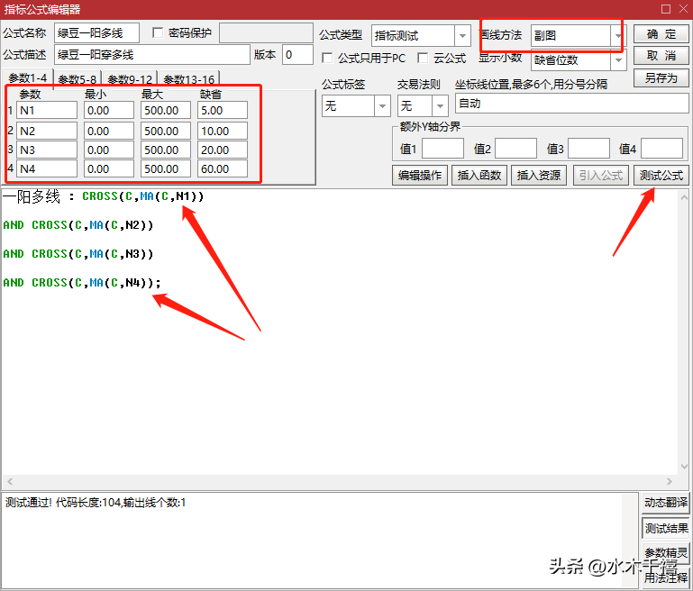Click N1 maximum value 500.00
The height and width of the screenshot is (591, 693).
tap(166, 111)
